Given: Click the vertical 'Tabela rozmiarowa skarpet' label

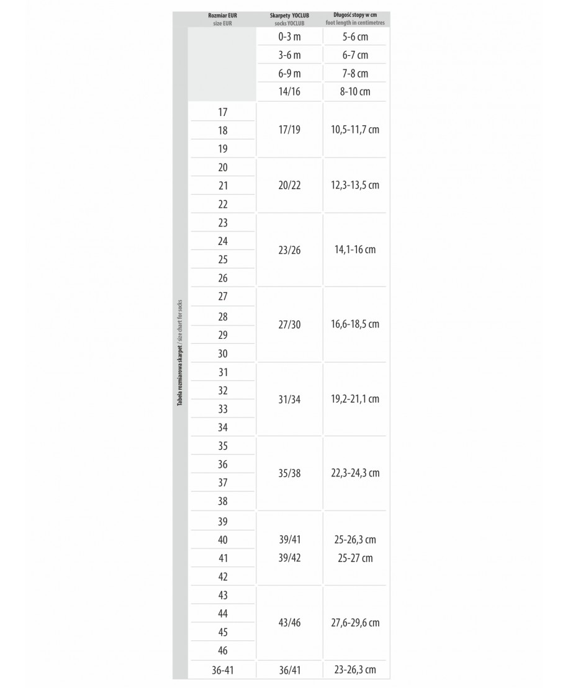Looking at the screenshot, I should tap(180, 353).
